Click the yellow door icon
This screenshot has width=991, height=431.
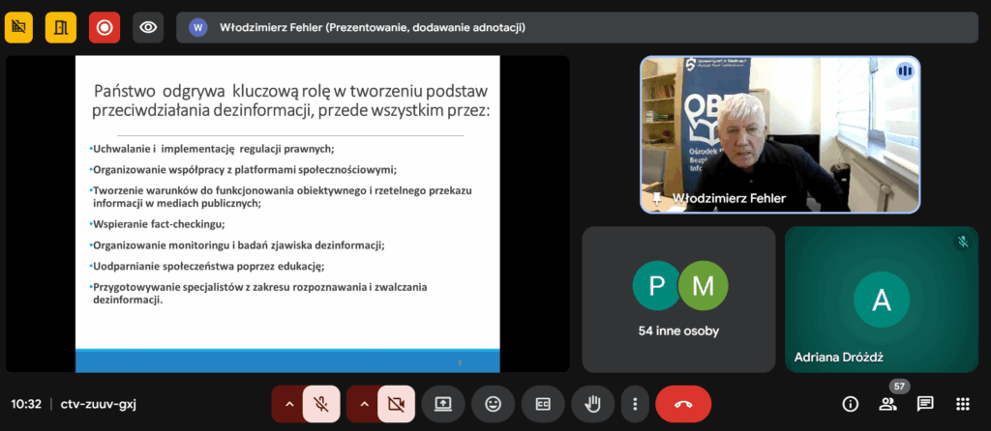pos(61,27)
